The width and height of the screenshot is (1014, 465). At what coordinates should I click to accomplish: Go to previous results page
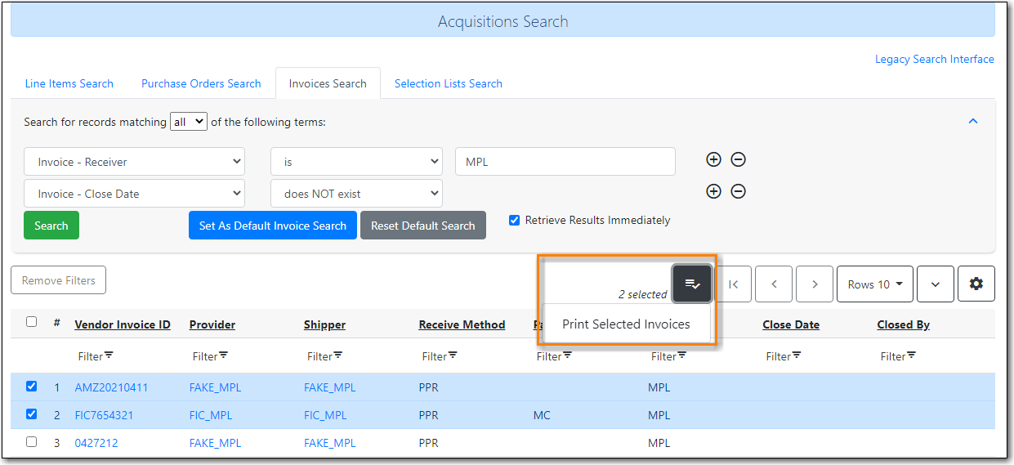774,284
